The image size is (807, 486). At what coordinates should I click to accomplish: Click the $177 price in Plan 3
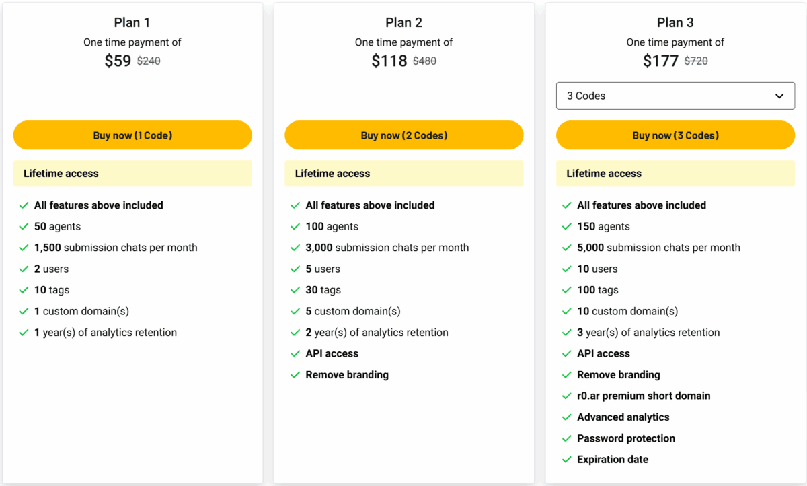(660, 61)
